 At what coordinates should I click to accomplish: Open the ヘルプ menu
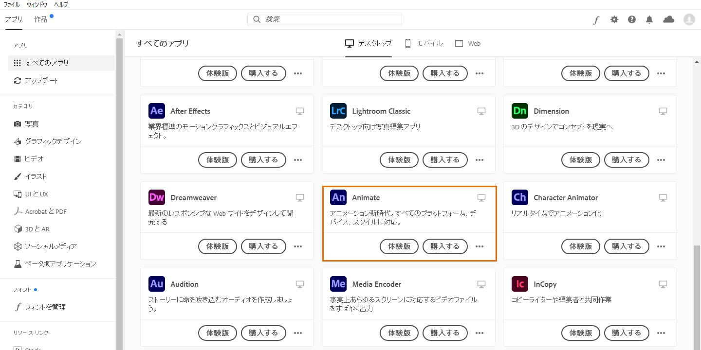click(x=61, y=4)
